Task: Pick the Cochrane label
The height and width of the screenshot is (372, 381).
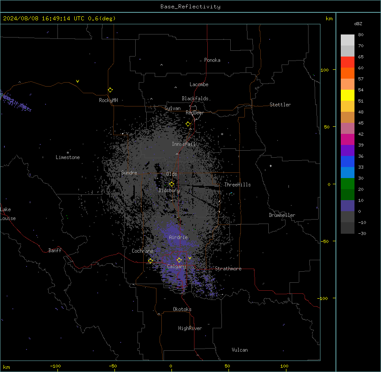Action: click(142, 251)
